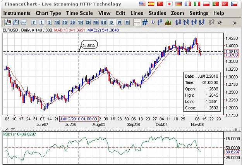Screen dimensions: 242x165
Task: Click the 1.3813 crosshair price bubble
Action: pyautogui.click(x=89, y=45)
